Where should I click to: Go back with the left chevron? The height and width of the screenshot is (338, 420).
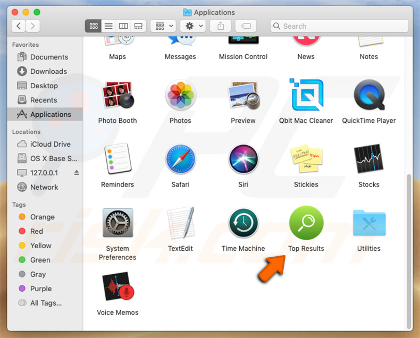click(x=19, y=26)
